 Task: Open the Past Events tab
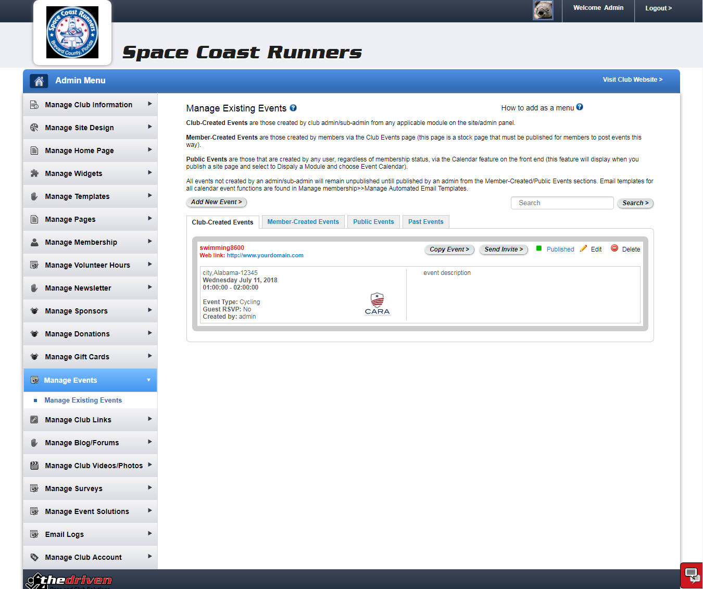click(425, 222)
